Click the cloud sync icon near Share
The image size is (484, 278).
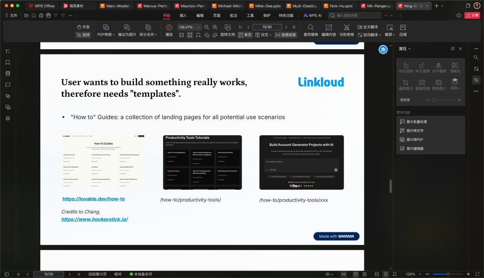pos(459,15)
